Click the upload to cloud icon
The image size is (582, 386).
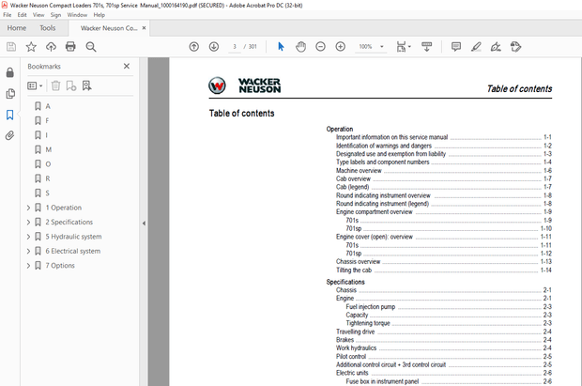pos(51,47)
